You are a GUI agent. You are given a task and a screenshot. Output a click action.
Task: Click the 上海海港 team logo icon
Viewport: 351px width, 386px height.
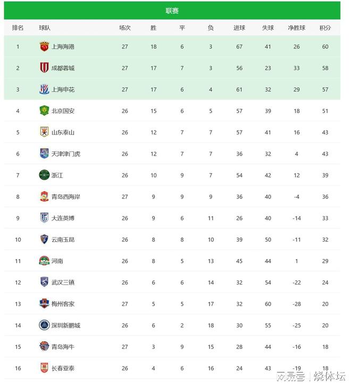pyautogui.click(x=44, y=47)
